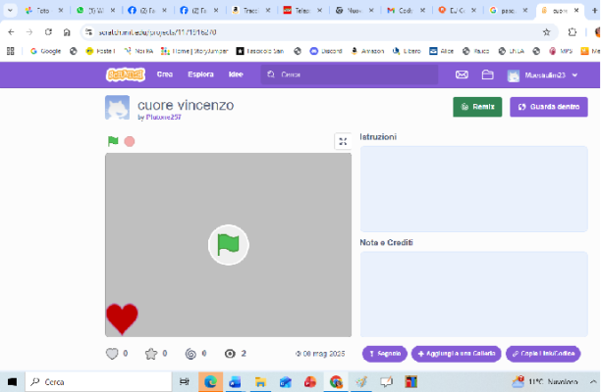Select Esplora in the navigation bar
This screenshot has height=392, width=601.
coord(200,74)
